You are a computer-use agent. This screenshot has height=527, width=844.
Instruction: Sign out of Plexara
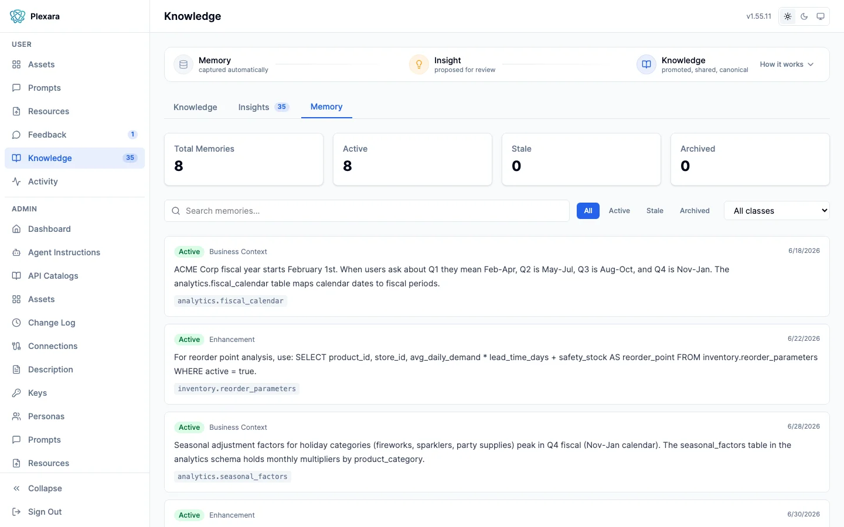tap(74, 512)
